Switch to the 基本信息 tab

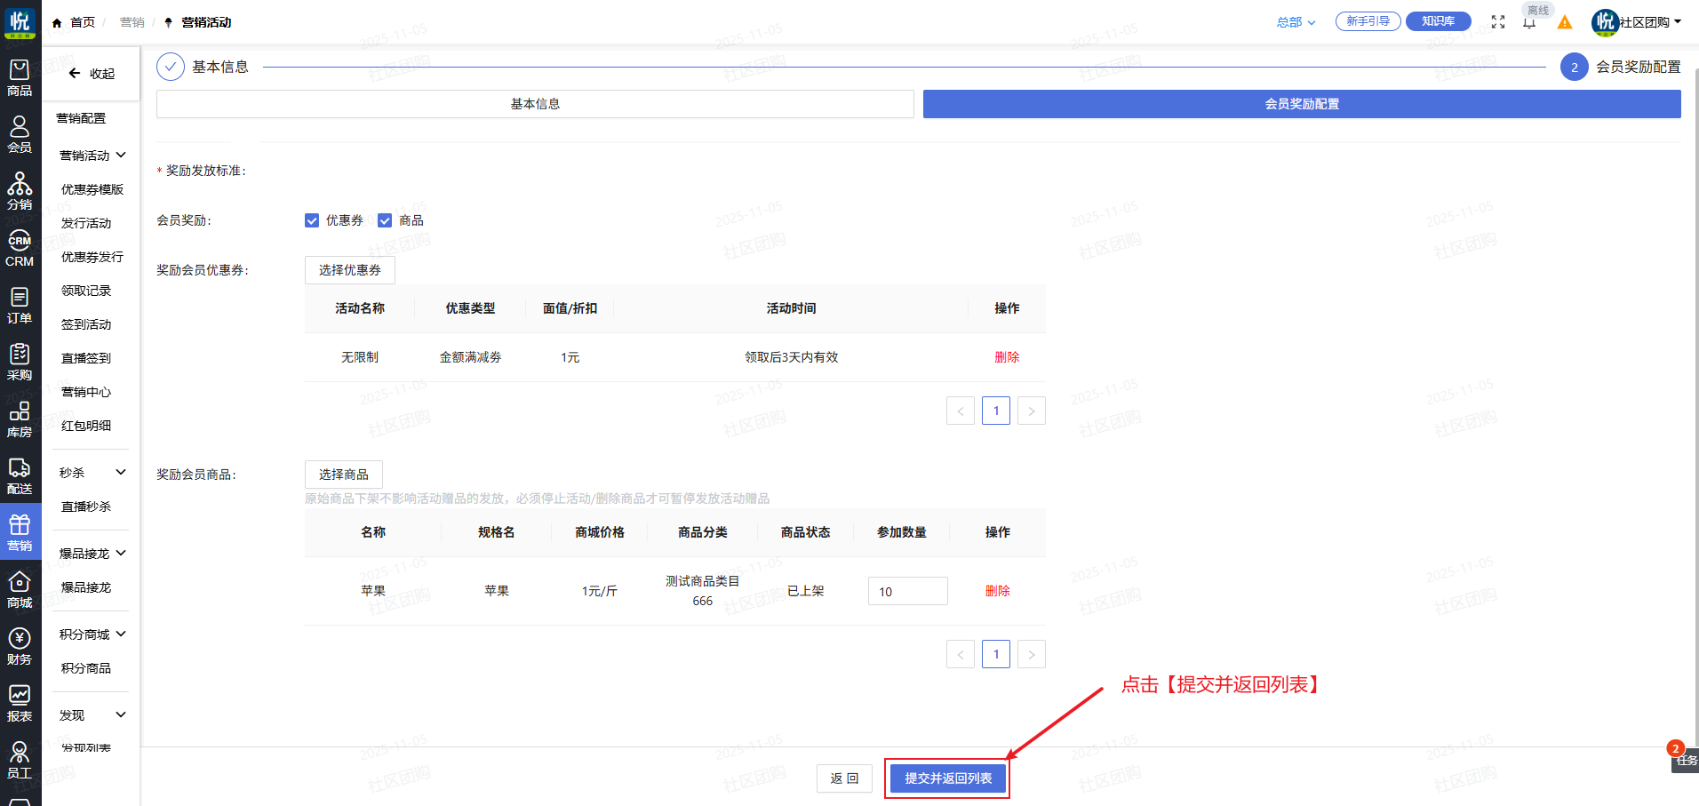tap(535, 104)
